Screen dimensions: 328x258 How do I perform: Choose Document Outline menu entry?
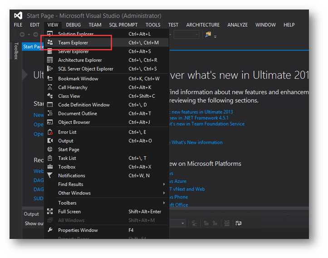click(x=107, y=113)
